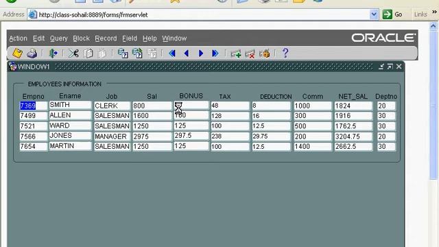Click the Execute Query icon
This screenshot has height=247, width=439.
tap(137, 54)
